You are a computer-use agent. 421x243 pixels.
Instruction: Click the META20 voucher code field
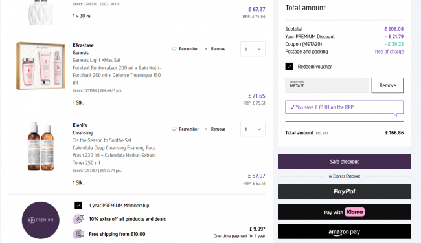327,85
